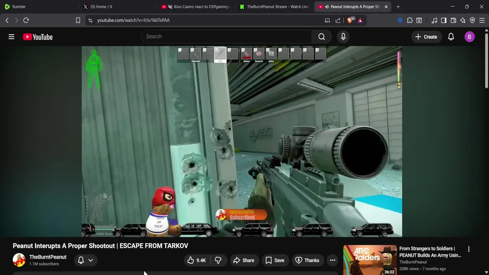Mute audio icon on active tab
The width and height of the screenshot is (489, 275).
click(327, 6)
